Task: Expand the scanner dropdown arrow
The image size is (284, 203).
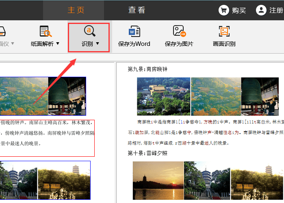Action: point(13,43)
